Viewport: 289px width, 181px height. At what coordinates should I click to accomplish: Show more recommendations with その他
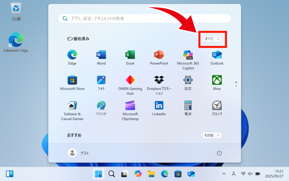pyautogui.click(x=212, y=135)
